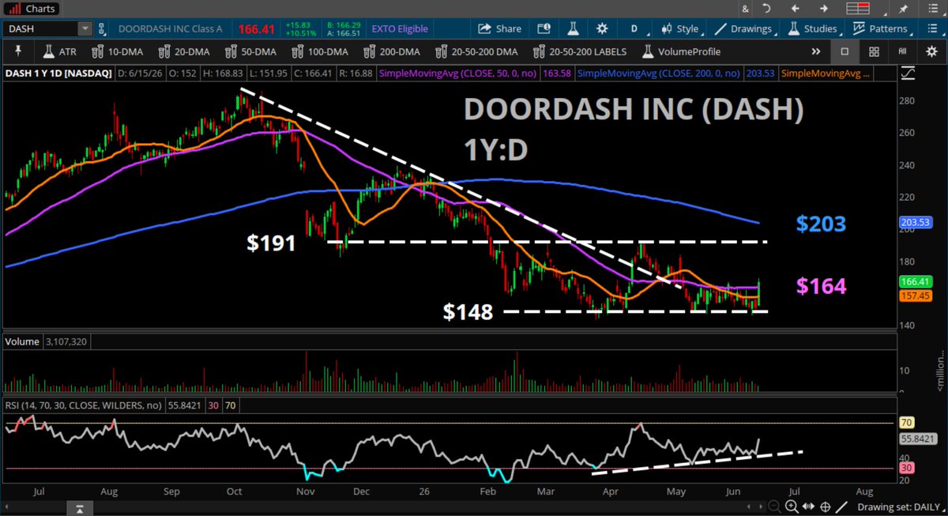The image size is (948, 516).
Task: Open the Patterns menu
Action: pyautogui.click(x=881, y=28)
